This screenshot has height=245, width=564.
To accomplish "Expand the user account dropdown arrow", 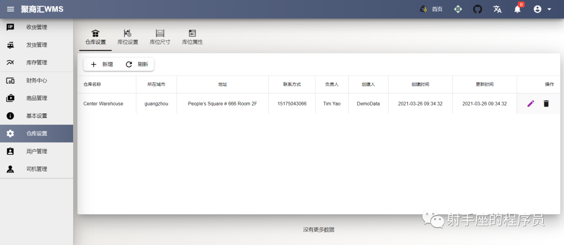I will 549,9.
